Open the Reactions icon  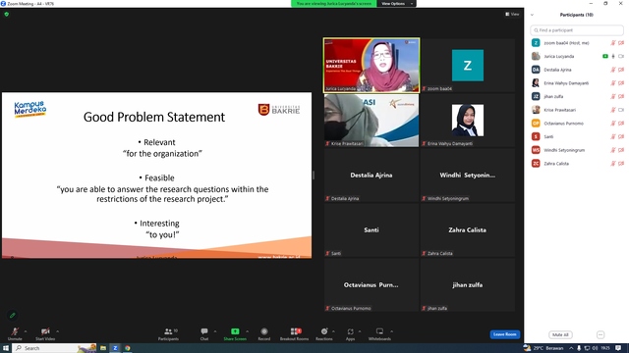(x=324, y=331)
